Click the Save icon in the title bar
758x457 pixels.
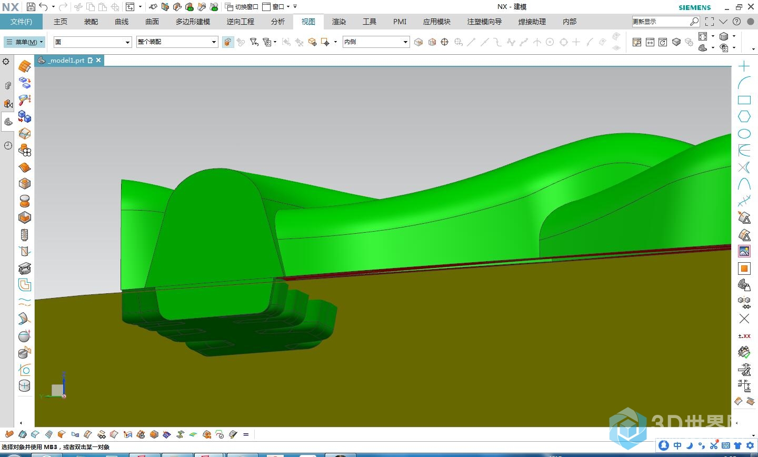point(31,7)
